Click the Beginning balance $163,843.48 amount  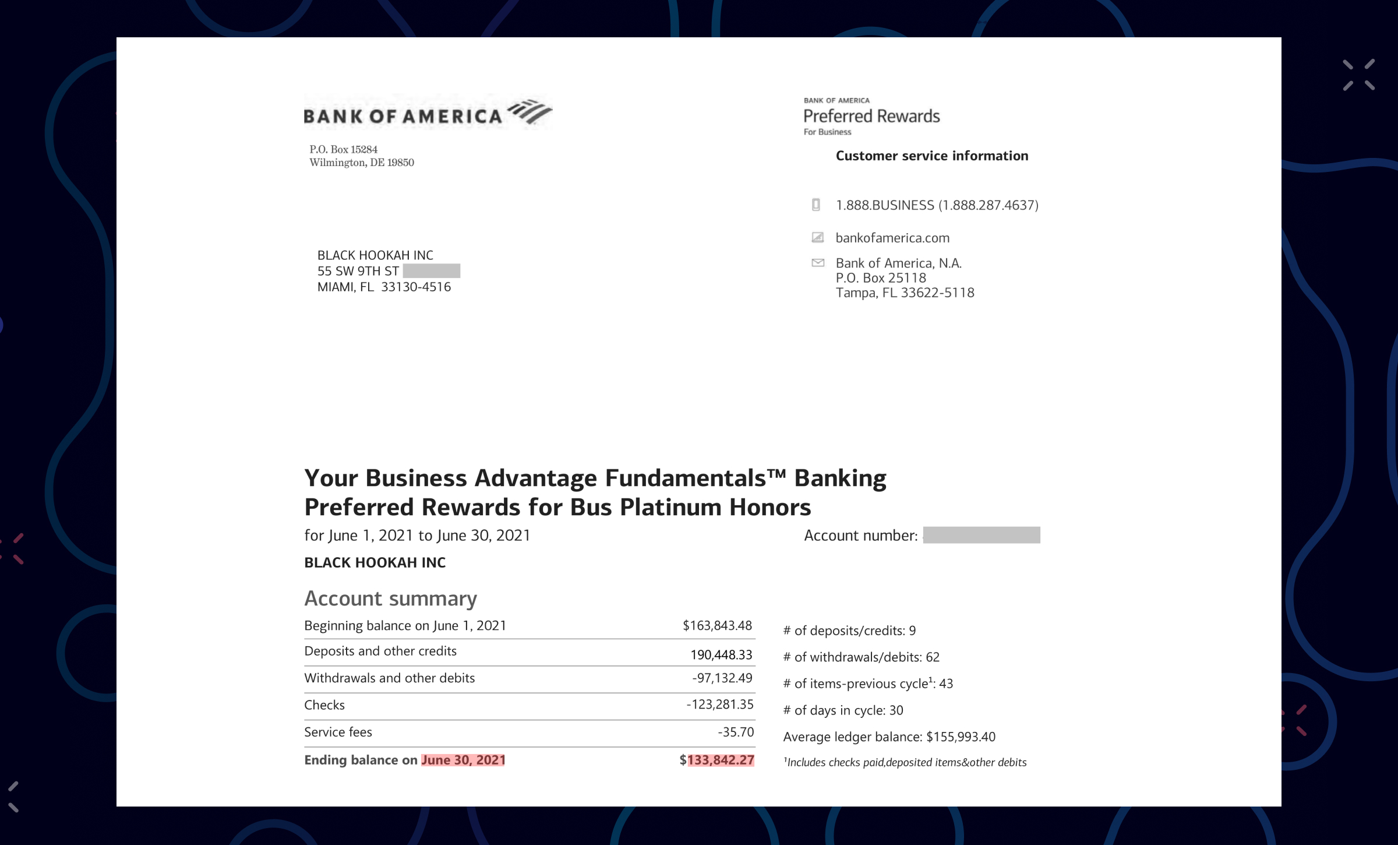(718, 625)
